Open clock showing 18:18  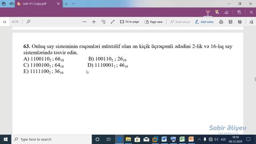(236, 139)
